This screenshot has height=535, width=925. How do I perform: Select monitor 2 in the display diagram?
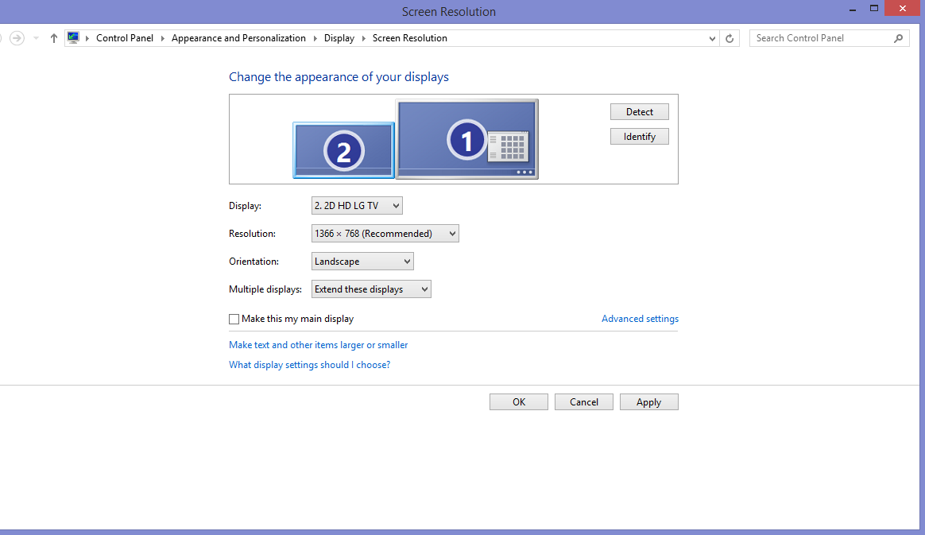tap(343, 149)
